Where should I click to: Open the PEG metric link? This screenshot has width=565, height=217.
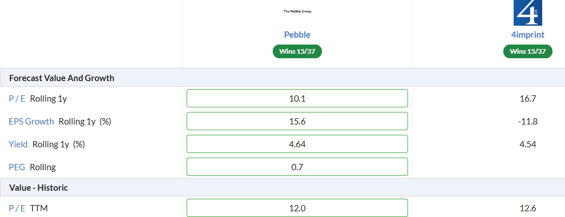17,167
